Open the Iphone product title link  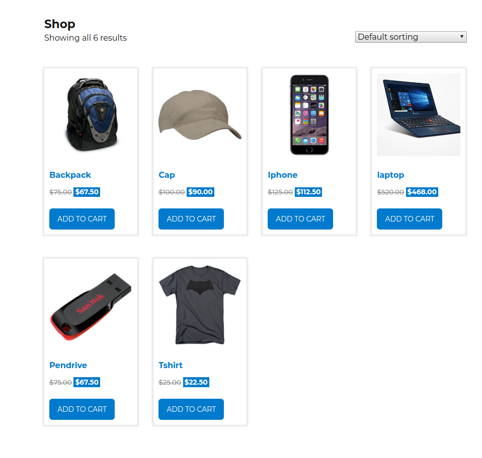pyautogui.click(x=282, y=175)
